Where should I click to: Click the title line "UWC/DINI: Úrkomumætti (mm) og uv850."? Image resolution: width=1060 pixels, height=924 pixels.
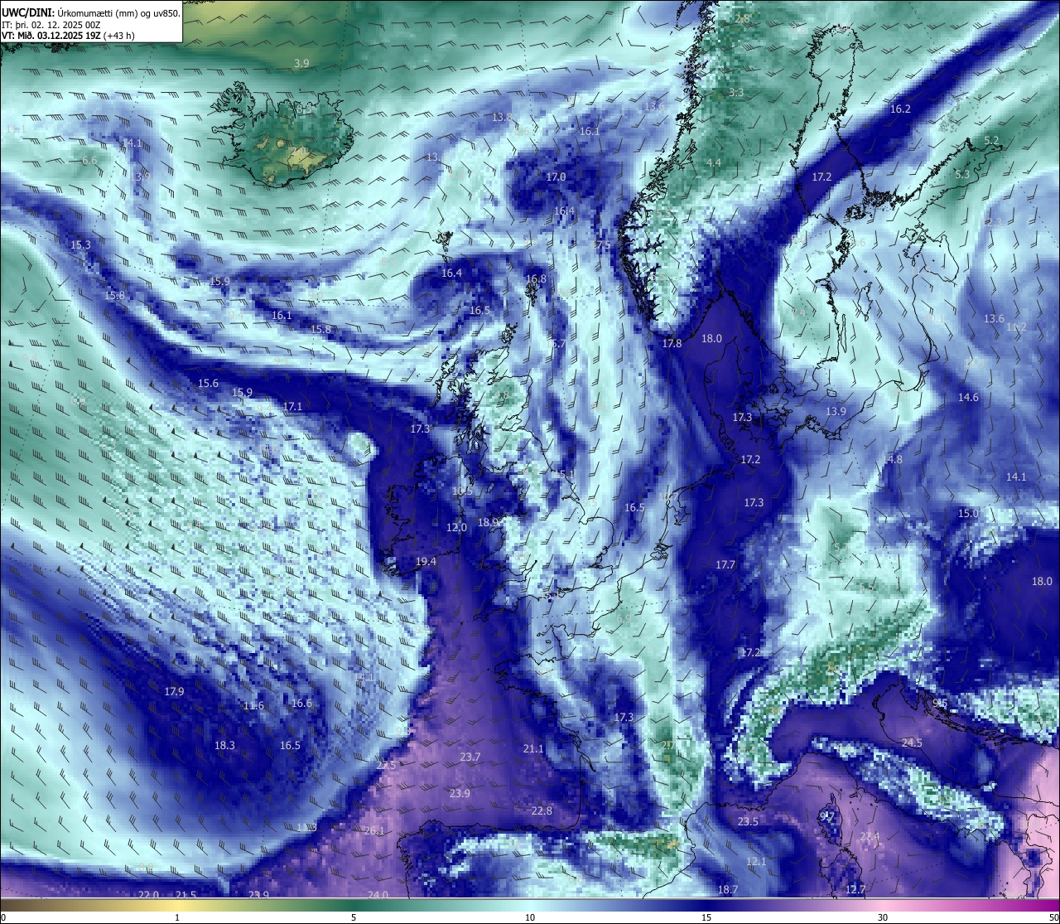coord(91,13)
